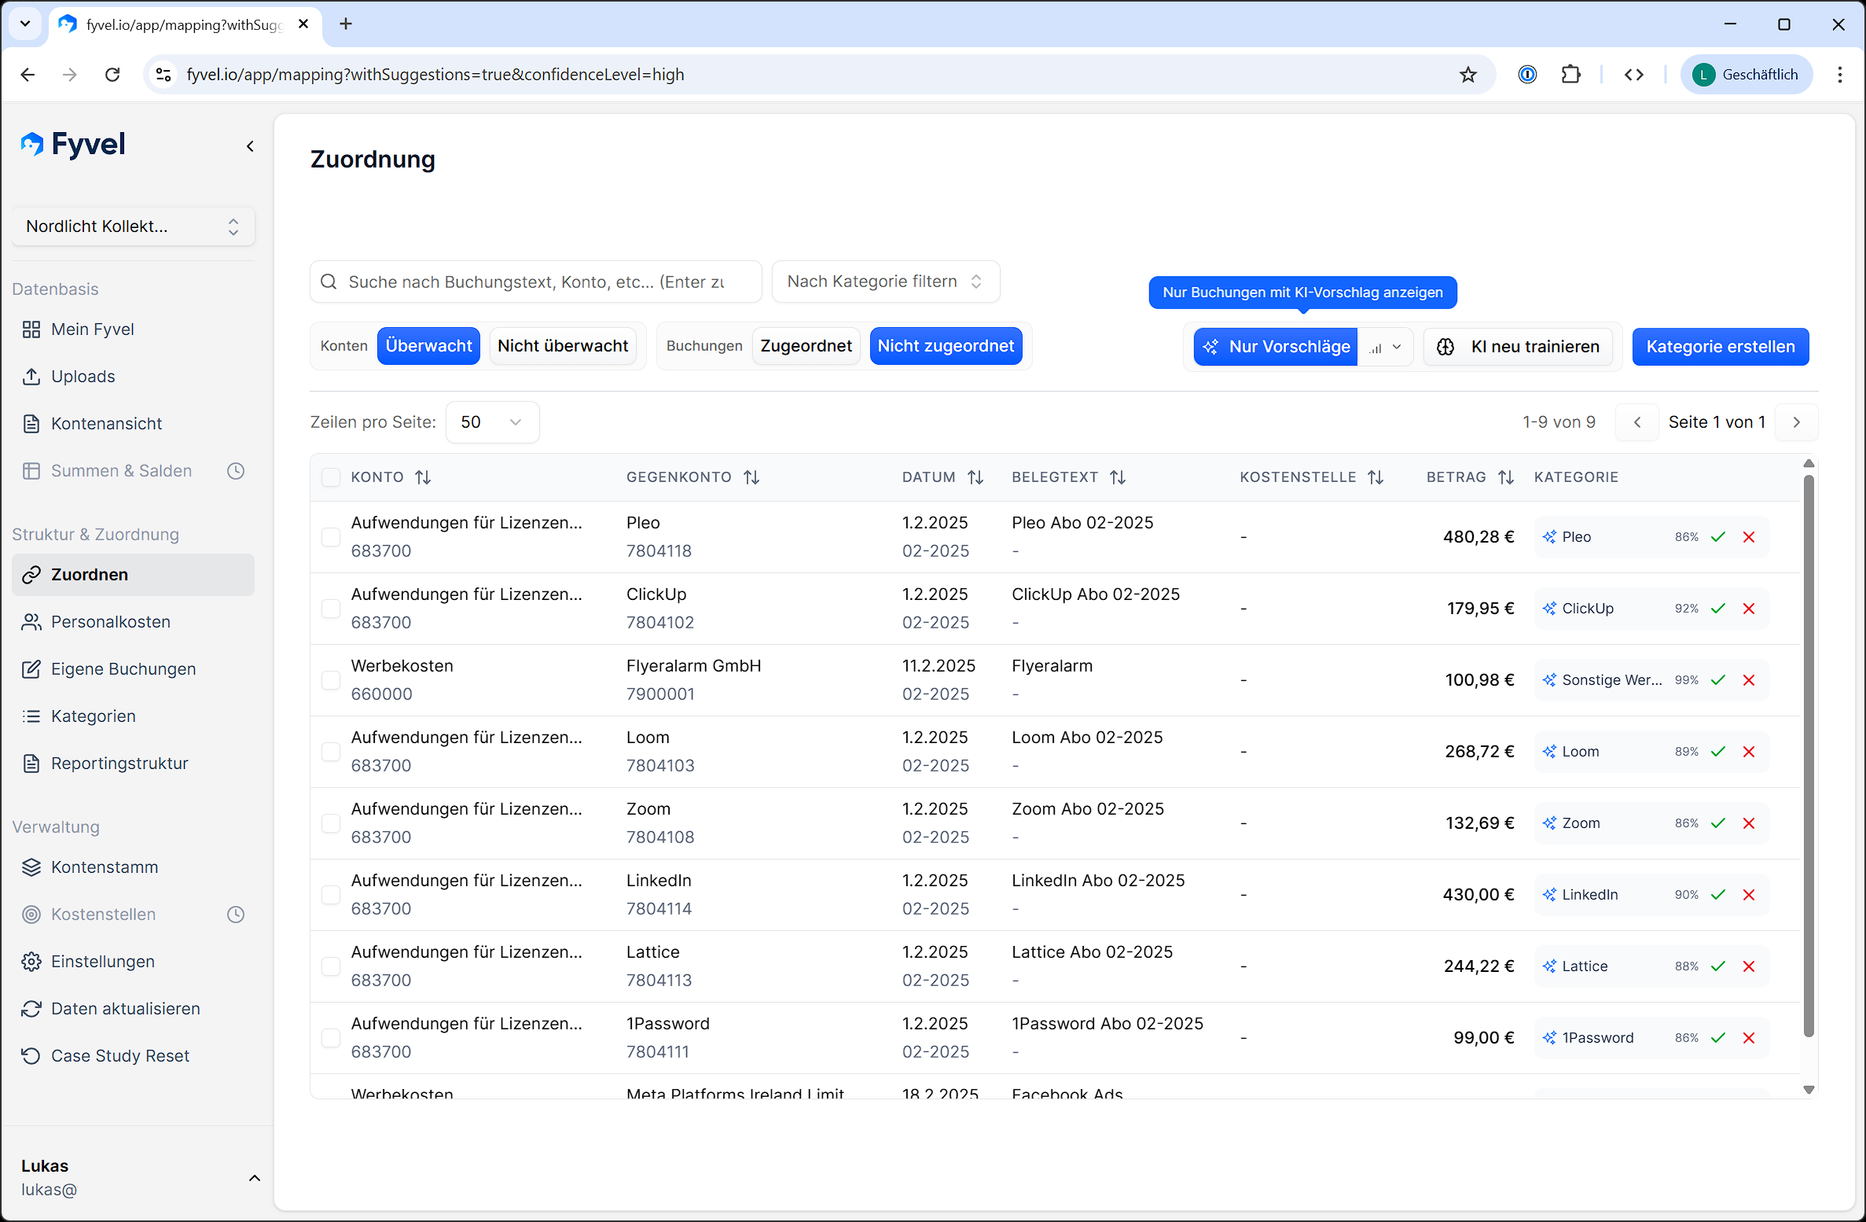Focus the Buchungstext search field
The width and height of the screenshot is (1866, 1222).
[536, 282]
